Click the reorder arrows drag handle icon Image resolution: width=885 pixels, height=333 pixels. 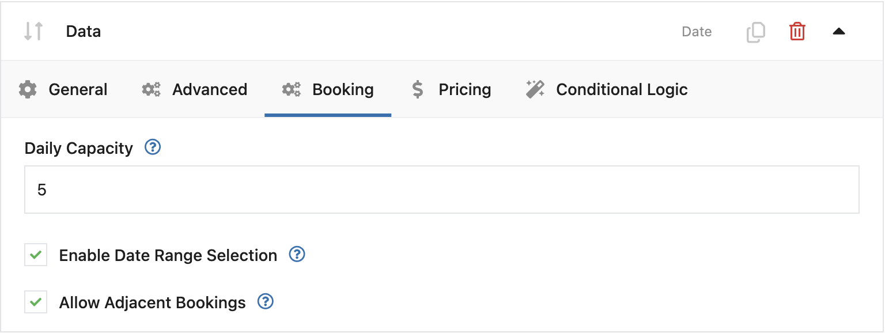tap(33, 31)
